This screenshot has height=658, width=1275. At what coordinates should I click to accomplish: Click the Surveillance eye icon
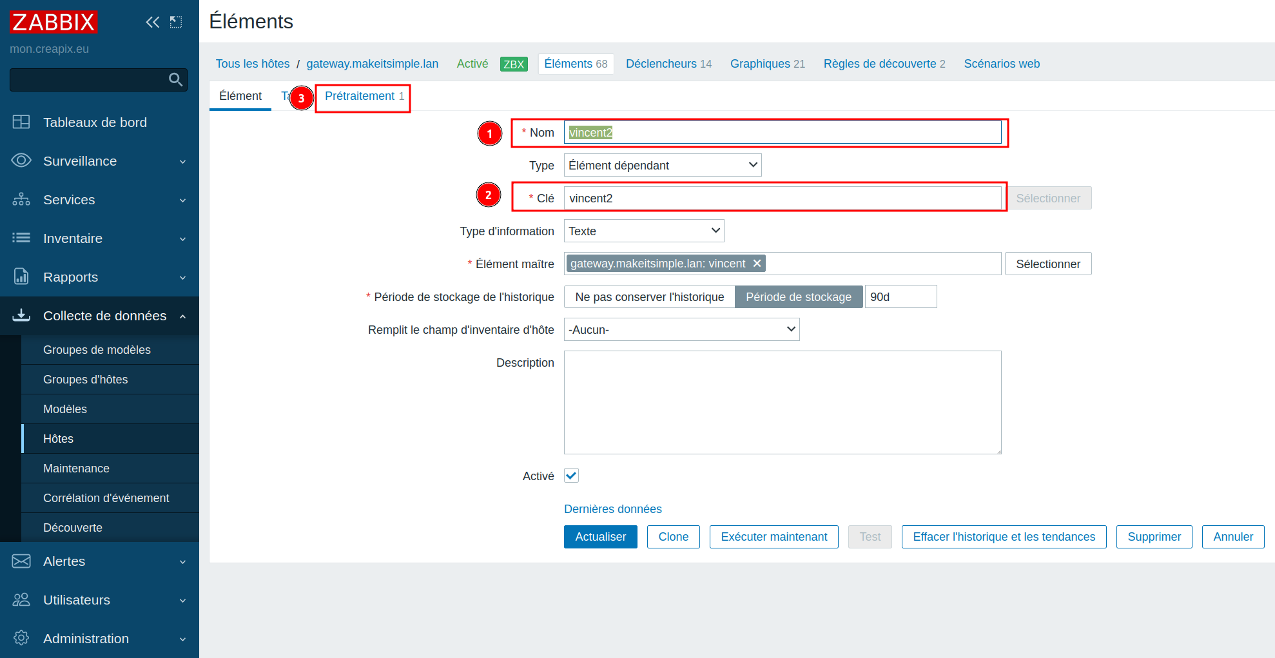pos(21,160)
